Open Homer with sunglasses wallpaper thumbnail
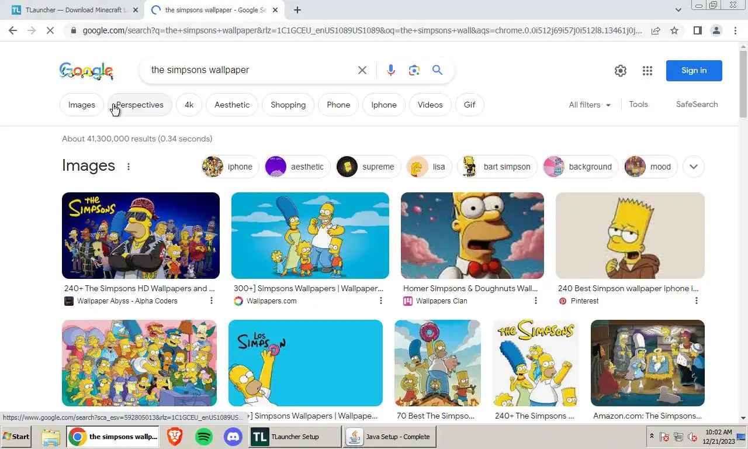Screen dimensions: 748x449 [x=141, y=236]
